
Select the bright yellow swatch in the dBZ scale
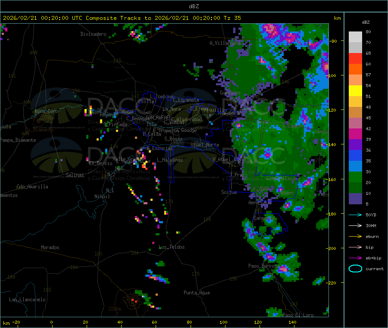pos(355,91)
